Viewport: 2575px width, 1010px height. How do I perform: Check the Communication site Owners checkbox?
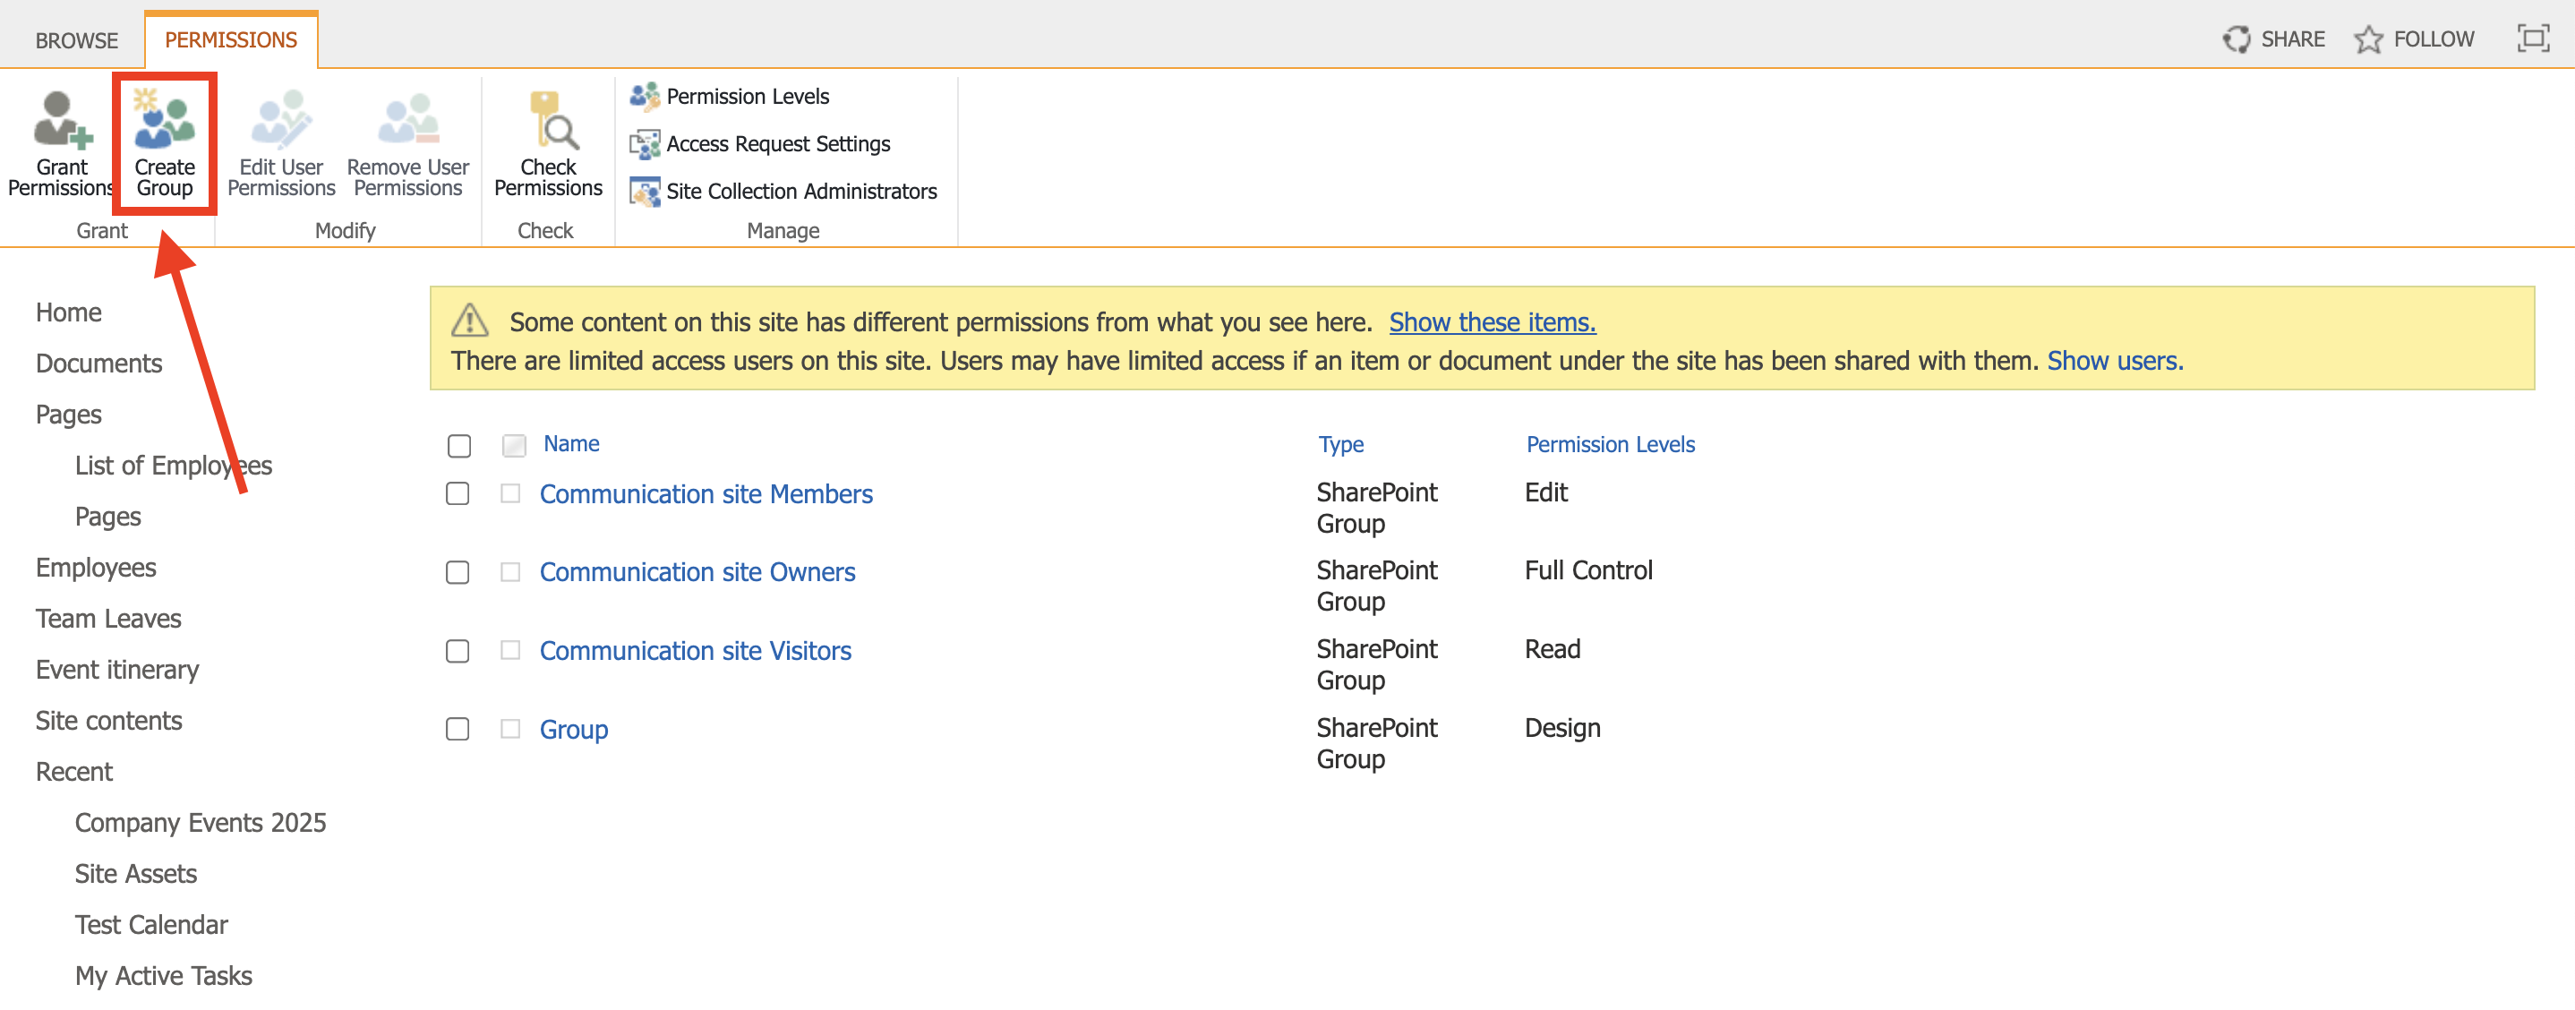coord(458,572)
